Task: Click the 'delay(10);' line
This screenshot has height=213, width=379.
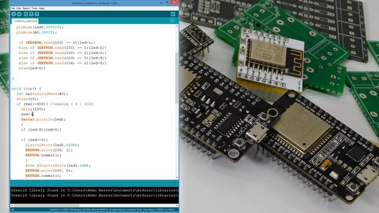Action: click(x=28, y=99)
